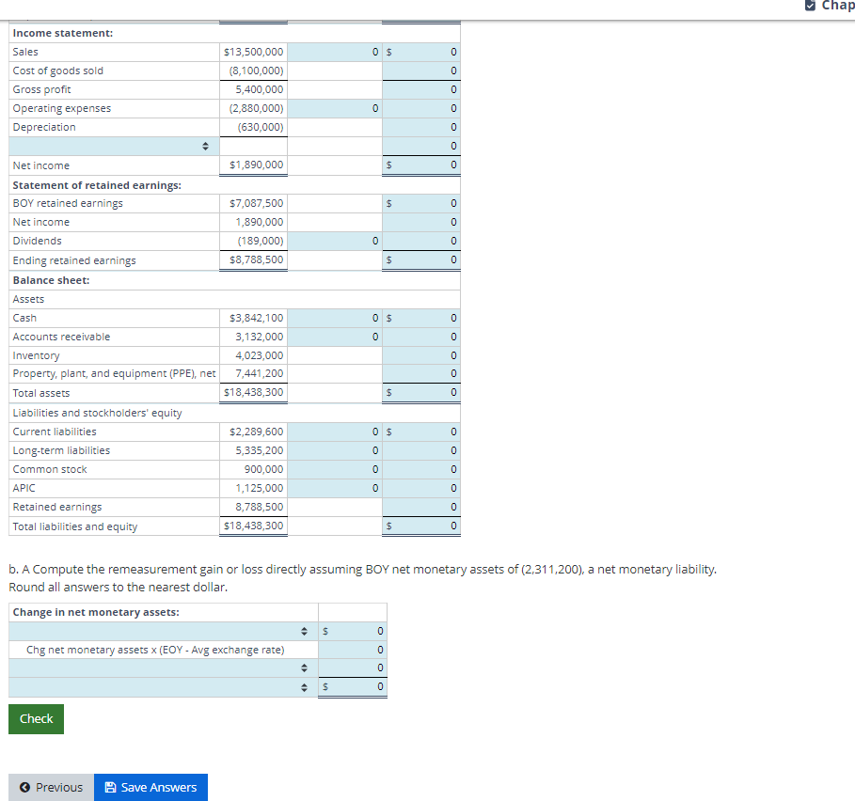Open the first dropdown in Change in net monetary assets

click(x=303, y=630)
